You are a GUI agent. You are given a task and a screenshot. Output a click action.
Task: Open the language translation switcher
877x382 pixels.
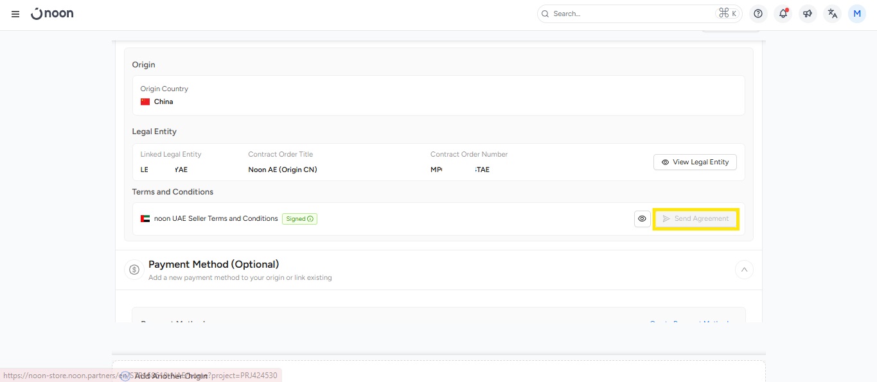[833, 13]
